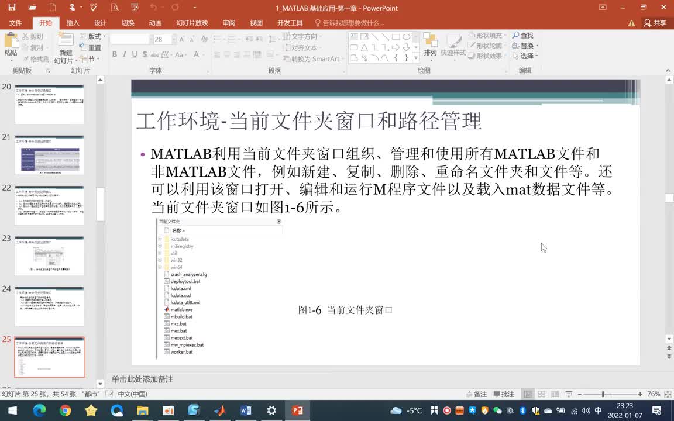The image size is (674, 421).
Task: Switch to reading view in status bar
Action: tap(555, 394)
